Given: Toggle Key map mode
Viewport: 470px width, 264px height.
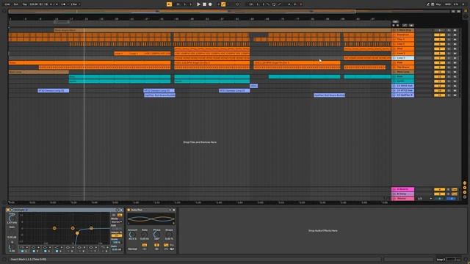Looking at the screenshot, I should 438,4.
